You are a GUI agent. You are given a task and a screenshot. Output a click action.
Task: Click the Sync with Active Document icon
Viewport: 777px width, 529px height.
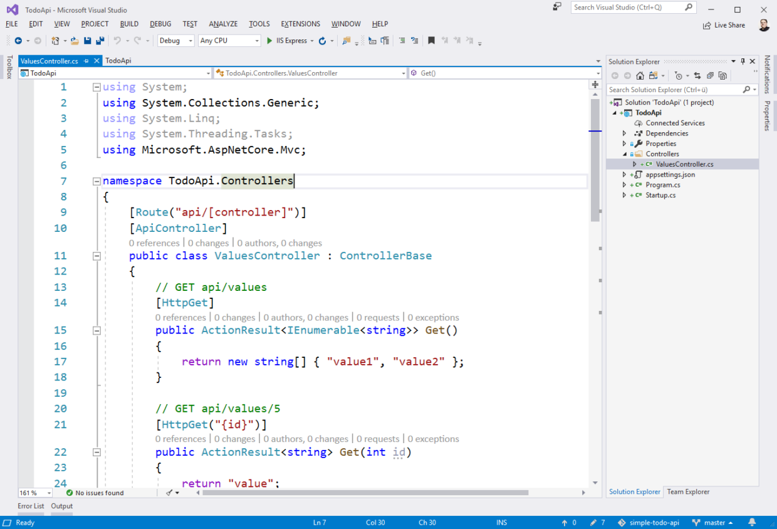tap(697, 75)
